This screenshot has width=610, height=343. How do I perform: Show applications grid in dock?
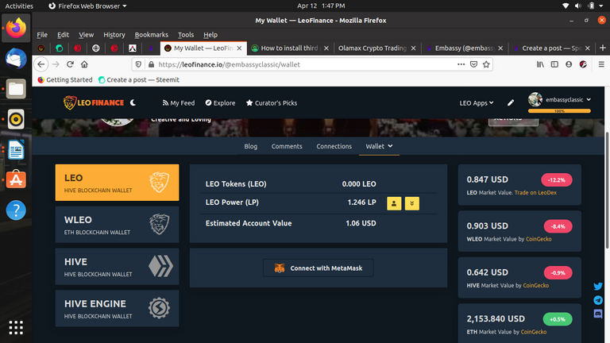16,327
